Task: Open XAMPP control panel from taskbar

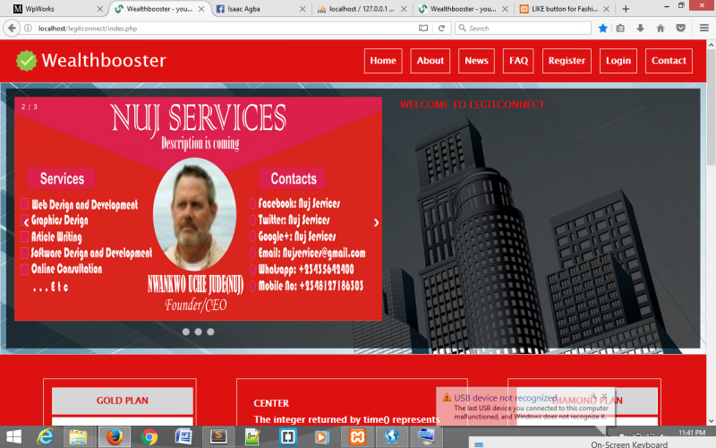Action: [x=357, y=437]
